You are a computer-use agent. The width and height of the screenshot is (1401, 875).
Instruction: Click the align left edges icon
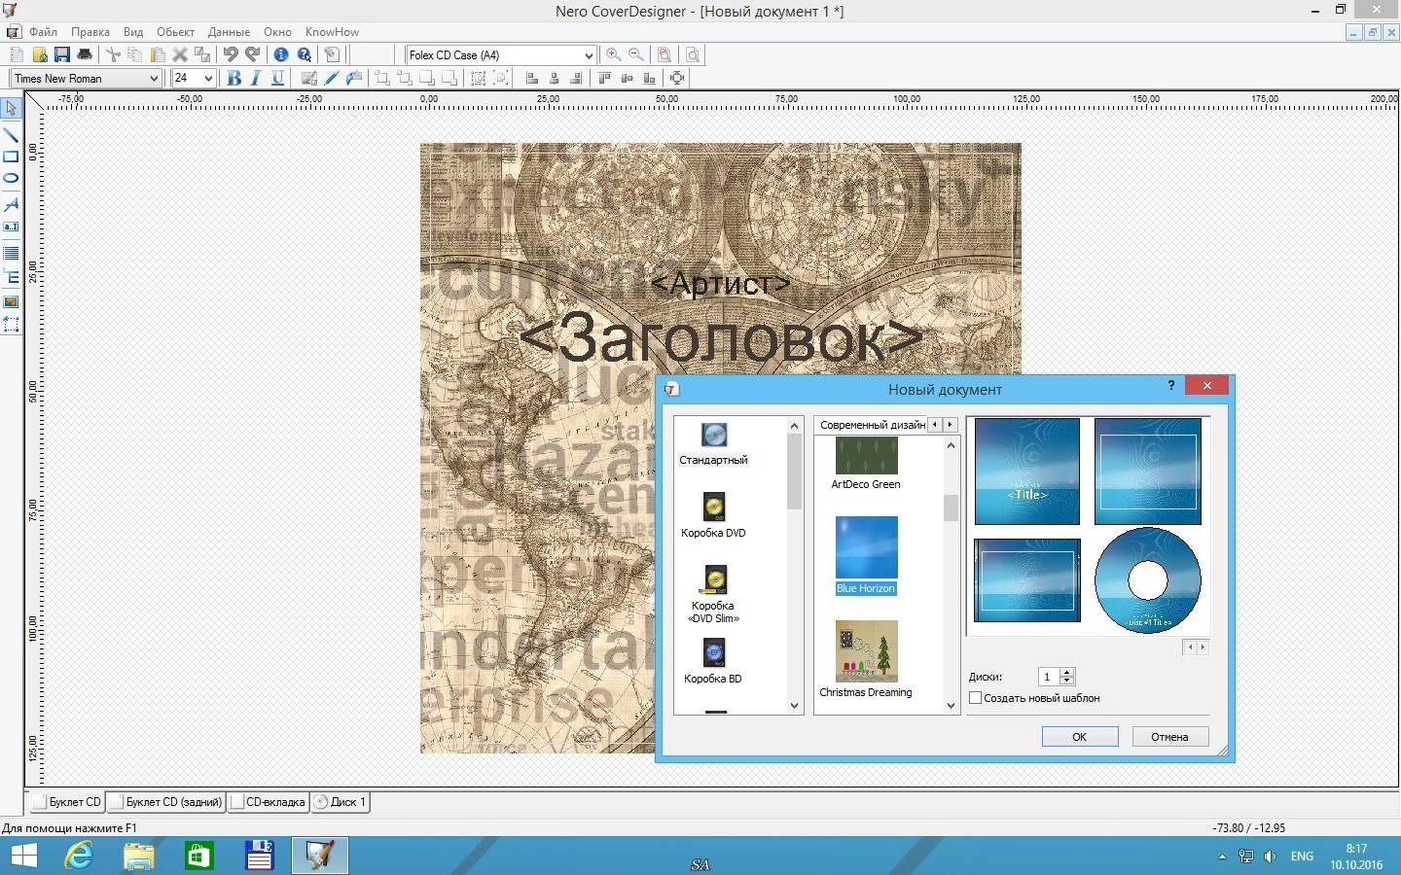coord(532,78)
